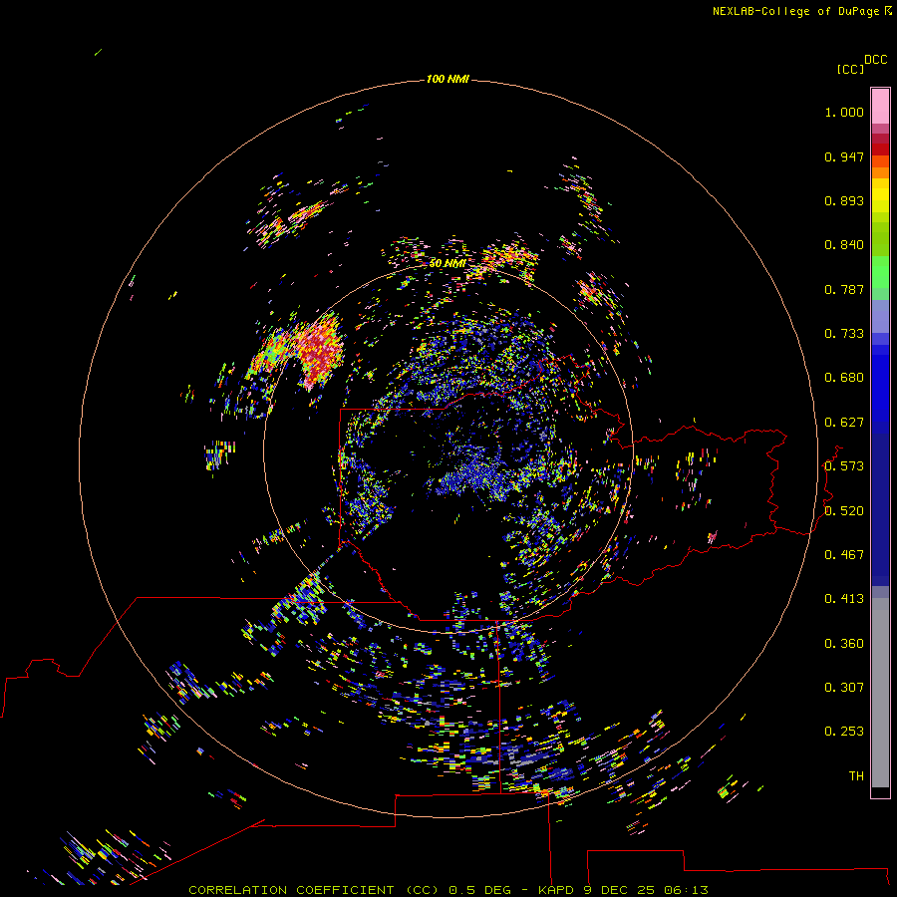Screen dimensions: 897x897
Task: Click the 0.893 legend value
Action: click(x=844, y=200)
